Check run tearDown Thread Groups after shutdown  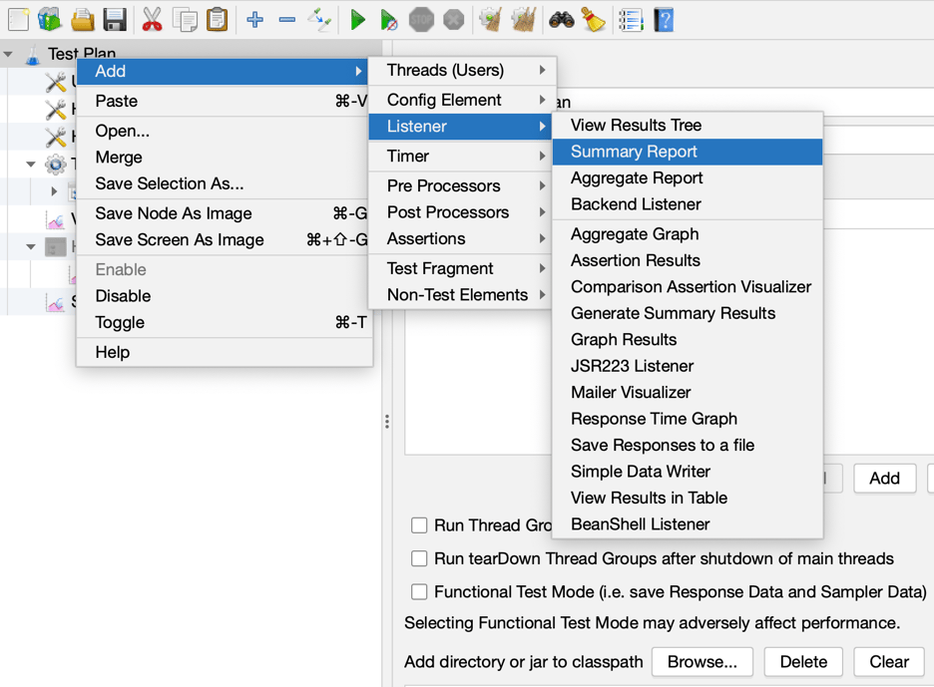[419, 558]
